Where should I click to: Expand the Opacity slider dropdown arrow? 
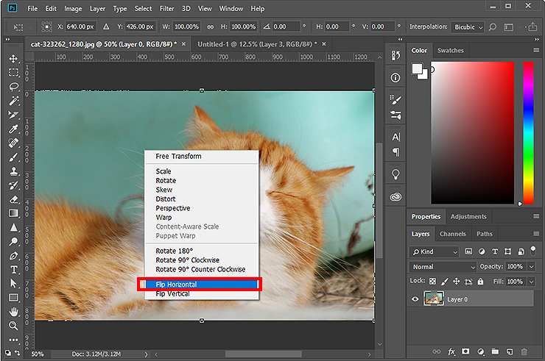tap(531, 267)
